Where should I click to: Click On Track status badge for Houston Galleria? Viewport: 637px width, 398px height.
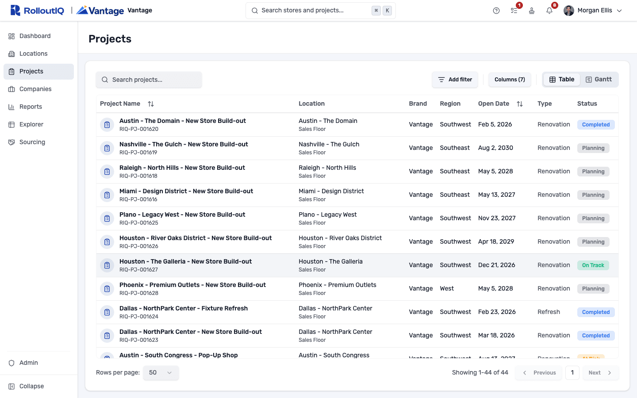tap(593, 265)
